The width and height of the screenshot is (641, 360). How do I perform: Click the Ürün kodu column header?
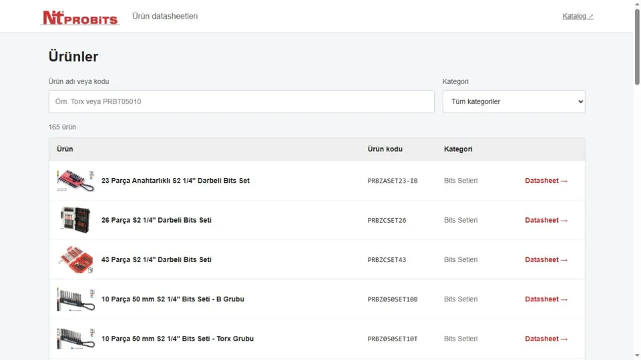[385, 149]
